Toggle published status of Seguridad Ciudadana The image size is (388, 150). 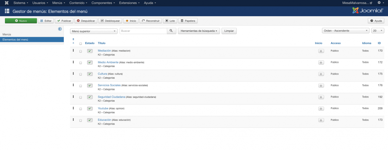pos(90,97)
